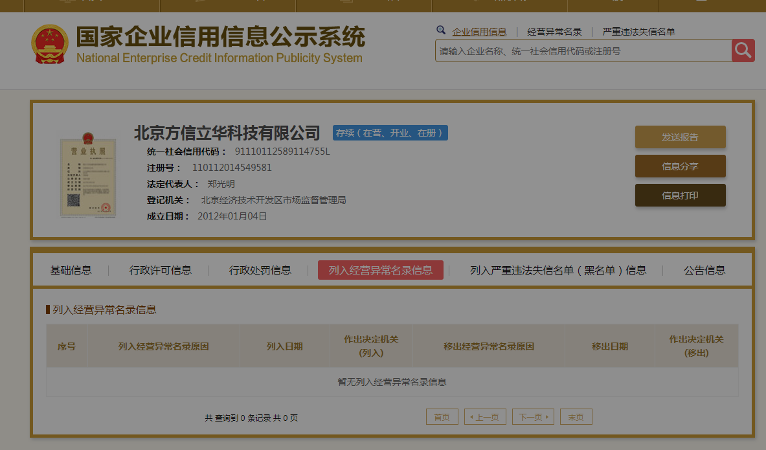766x450 pixels.
Task: Click the 信息分享 button
Action: tap(680, 166)
